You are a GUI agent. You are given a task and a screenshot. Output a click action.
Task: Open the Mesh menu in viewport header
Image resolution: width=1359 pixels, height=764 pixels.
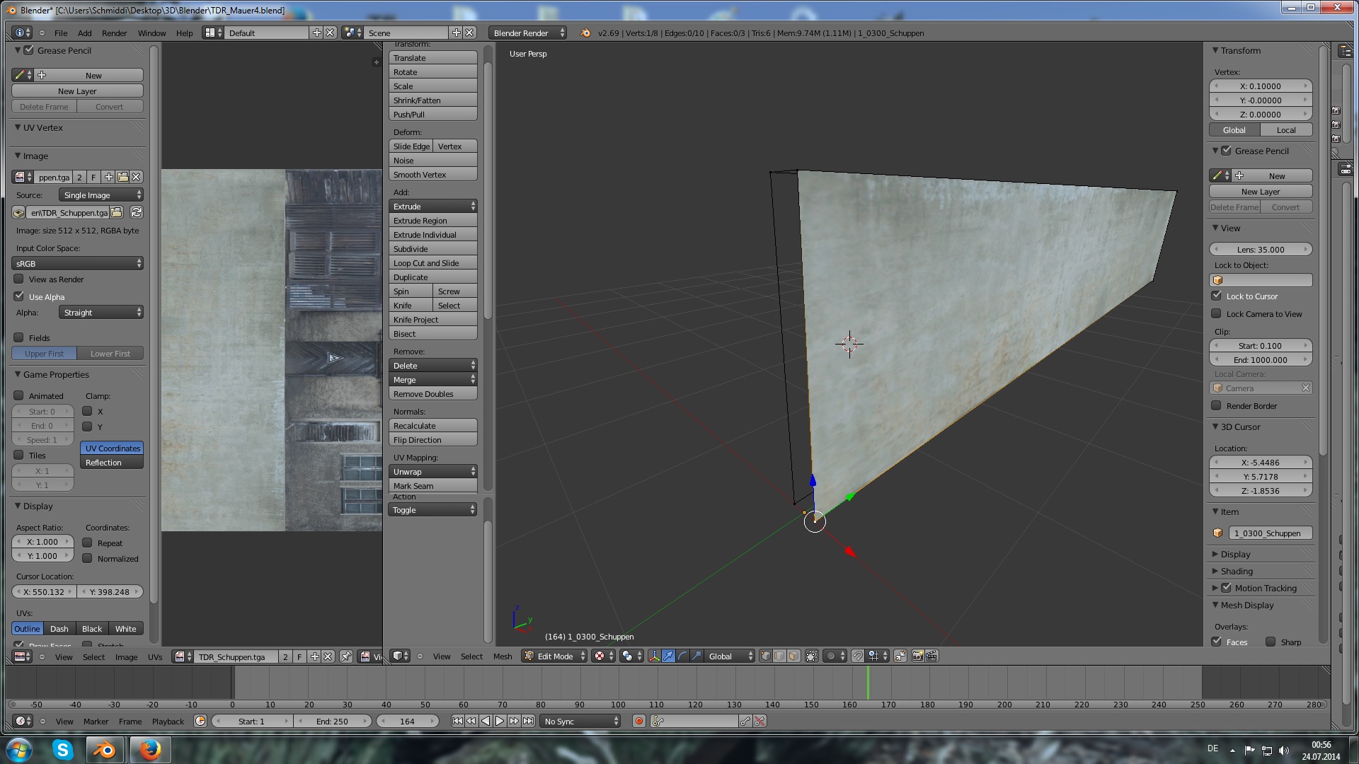point(502,656)
